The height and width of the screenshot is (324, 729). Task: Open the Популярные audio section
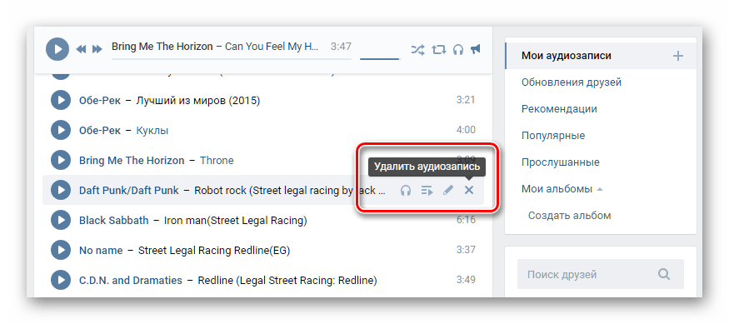click(x=553, y=136)
